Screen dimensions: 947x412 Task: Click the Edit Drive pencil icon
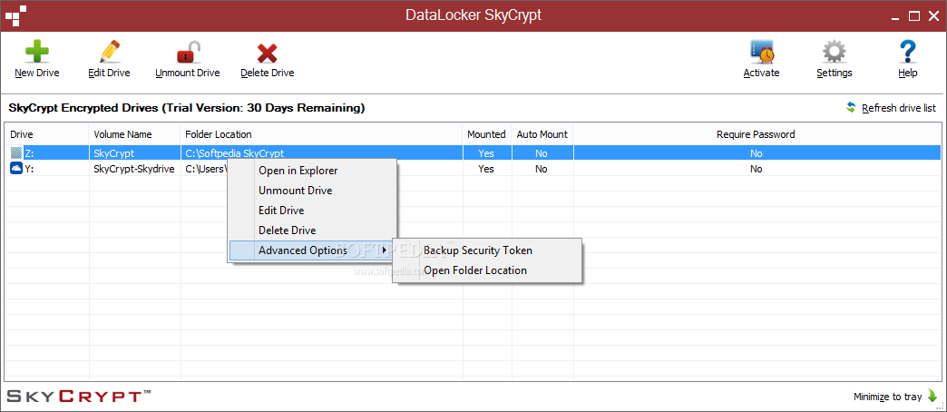(109, 52)
